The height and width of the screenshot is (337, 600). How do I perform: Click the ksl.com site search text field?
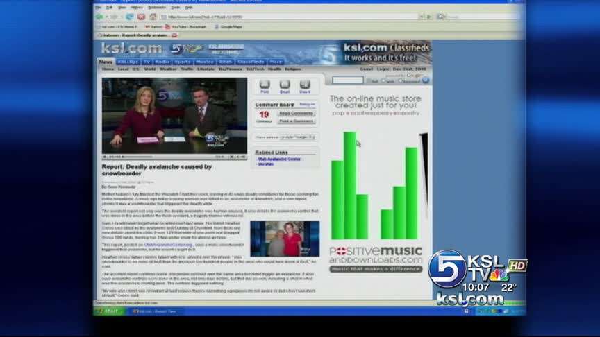pyautogui.click(x=348, y=80)
